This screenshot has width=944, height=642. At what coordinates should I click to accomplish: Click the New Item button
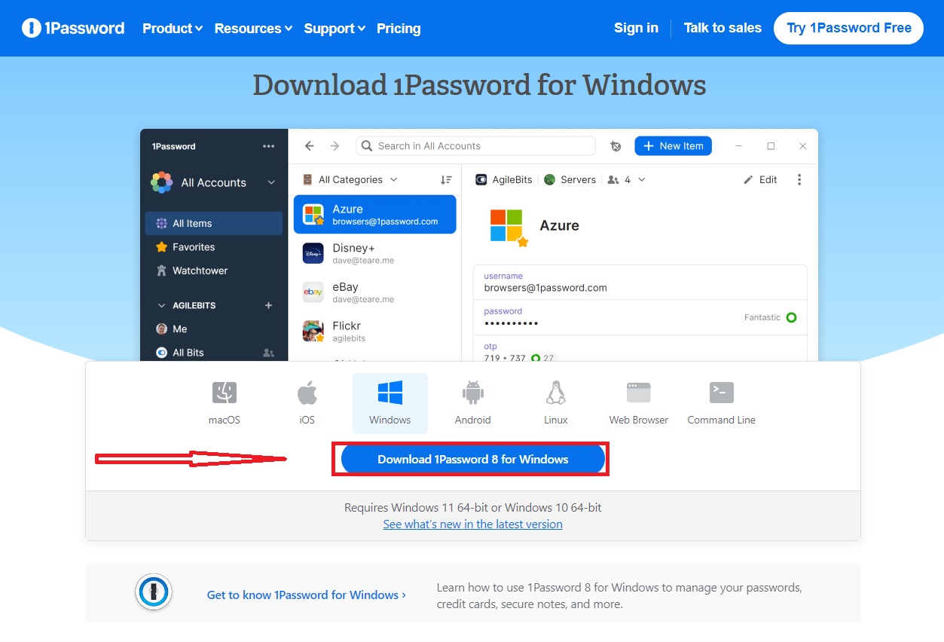tap(673, 146)
